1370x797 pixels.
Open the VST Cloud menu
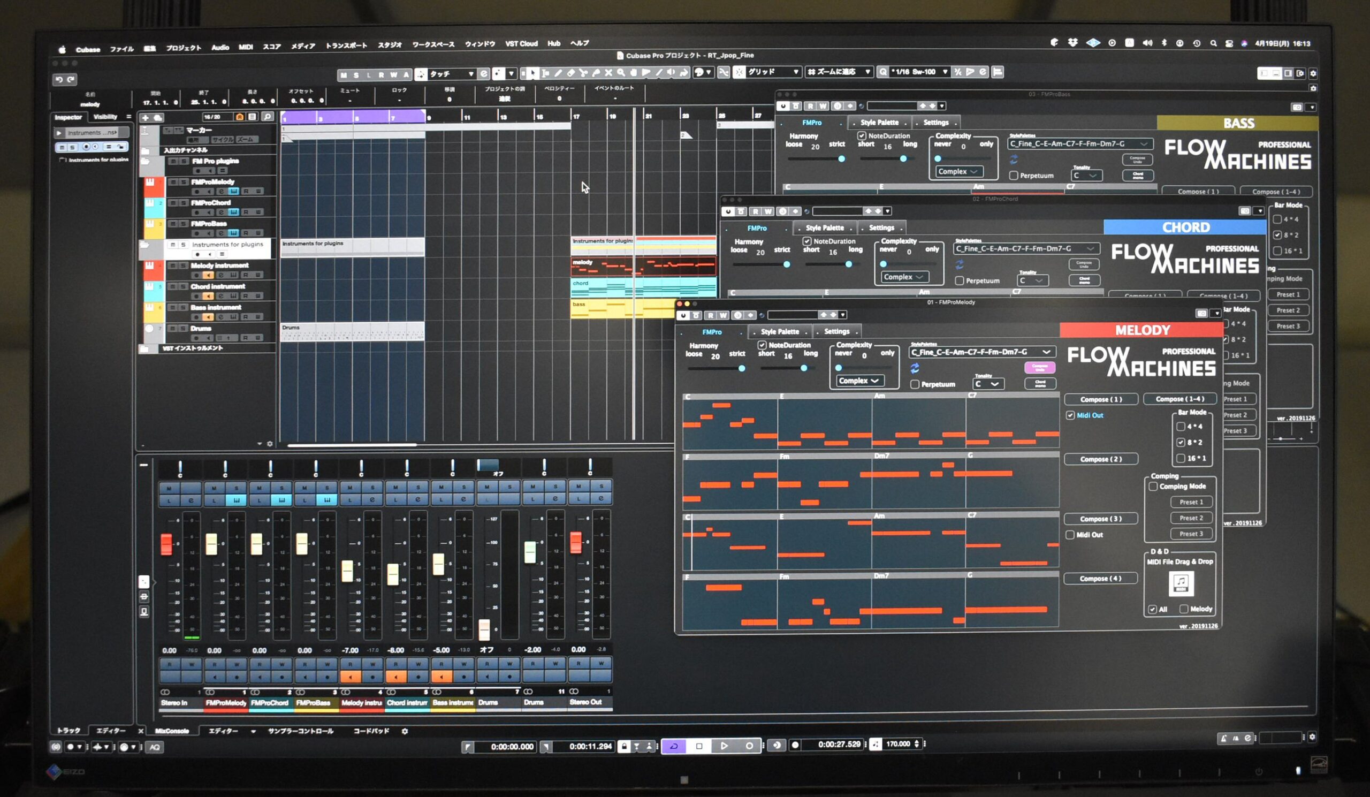pyautogui.click(x=521, y=43)
